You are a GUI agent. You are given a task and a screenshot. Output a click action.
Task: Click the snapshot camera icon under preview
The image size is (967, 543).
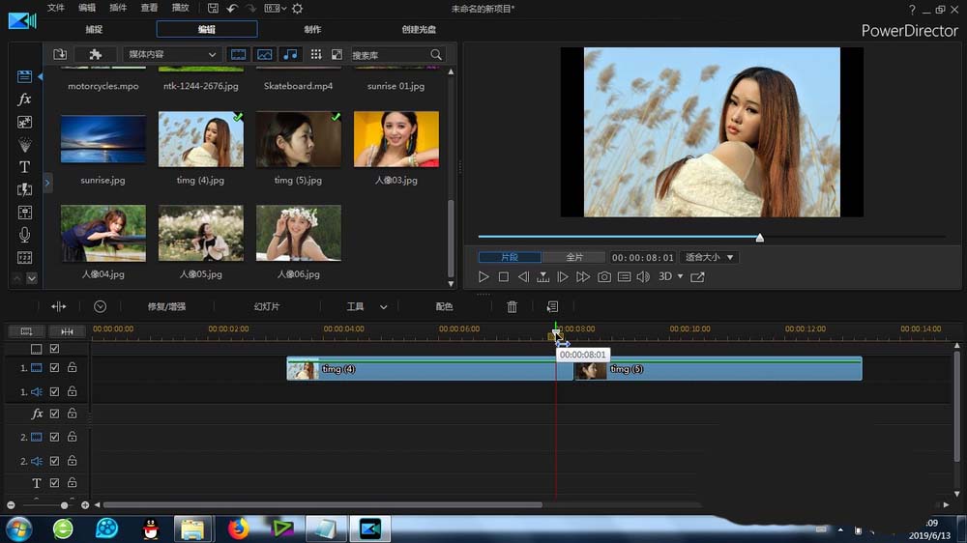(604, 277)
